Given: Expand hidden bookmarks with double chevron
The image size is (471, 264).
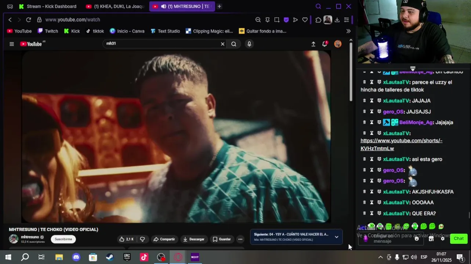Looking at the screenshot, I should (348, 31).
